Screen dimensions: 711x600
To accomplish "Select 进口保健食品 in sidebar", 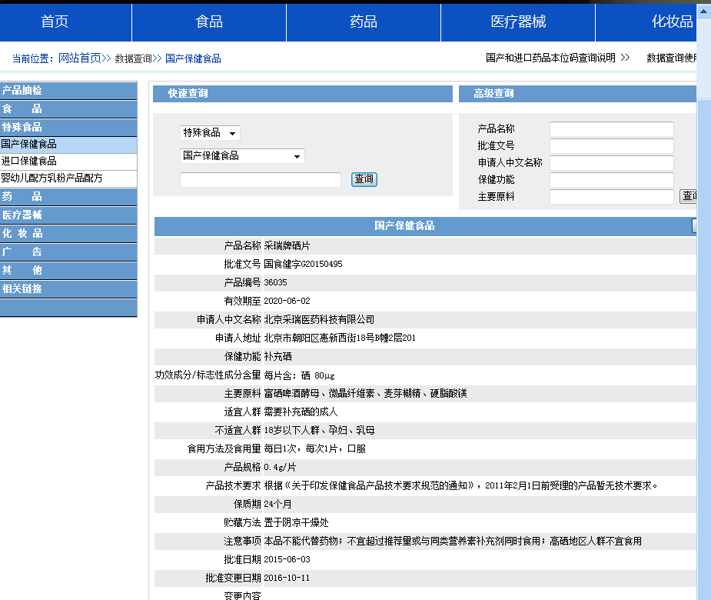I will [68, 161].
